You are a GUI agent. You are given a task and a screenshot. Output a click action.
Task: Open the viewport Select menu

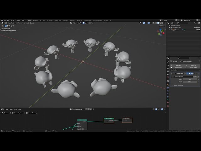pos(23,23)
